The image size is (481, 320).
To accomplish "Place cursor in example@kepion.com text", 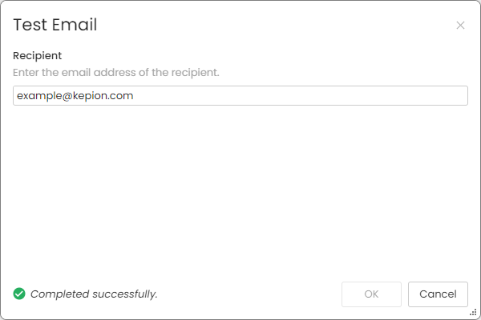I will [75, 96].
